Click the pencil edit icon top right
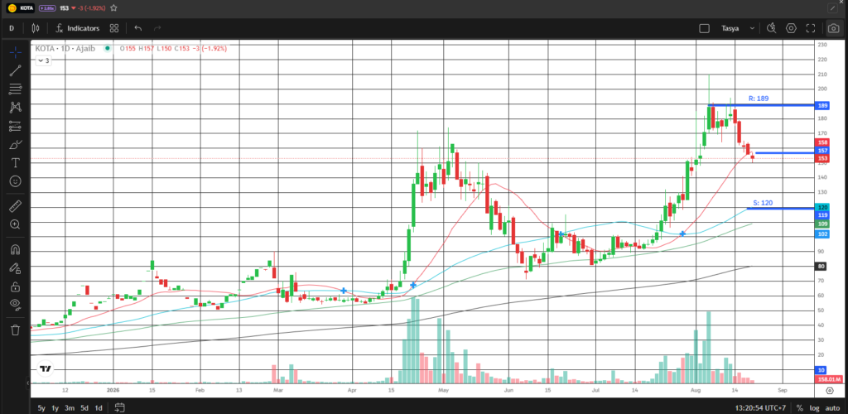 tap(832, 8)
